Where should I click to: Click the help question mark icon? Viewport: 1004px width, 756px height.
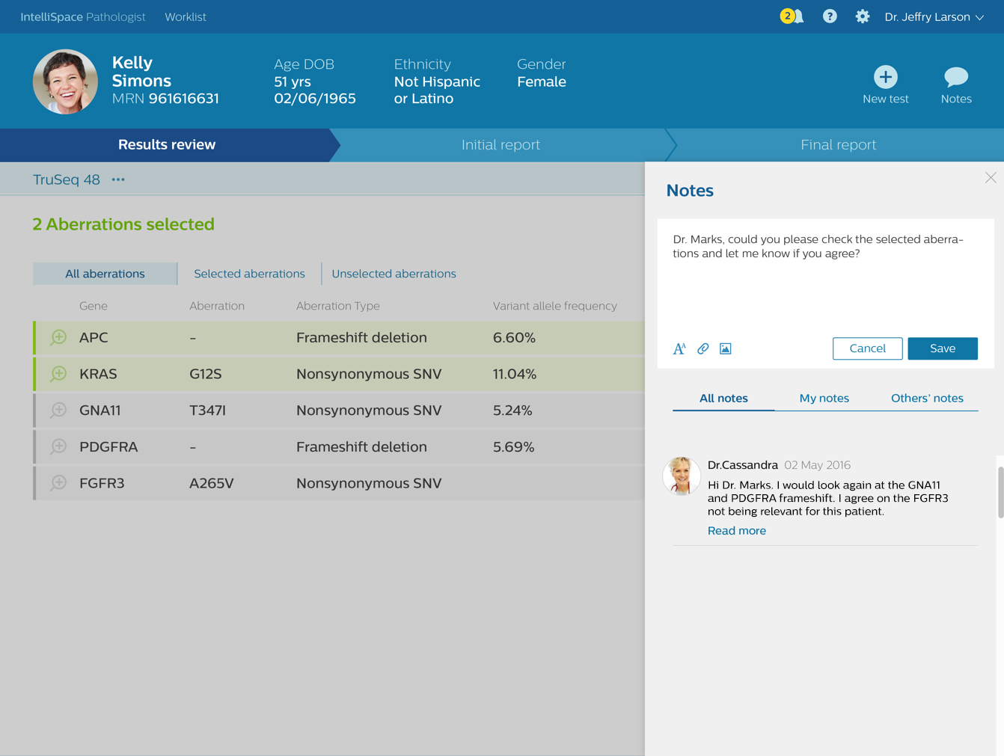point(830,16)
